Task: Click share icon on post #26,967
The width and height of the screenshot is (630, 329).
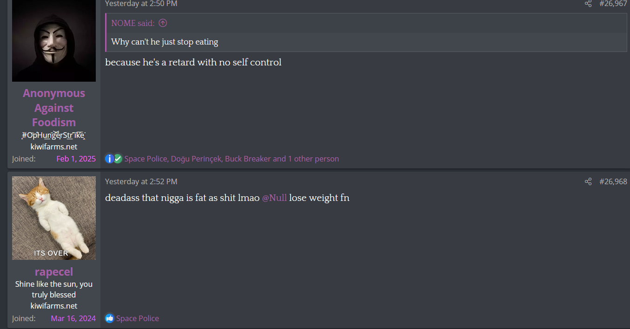Action: 588,4
